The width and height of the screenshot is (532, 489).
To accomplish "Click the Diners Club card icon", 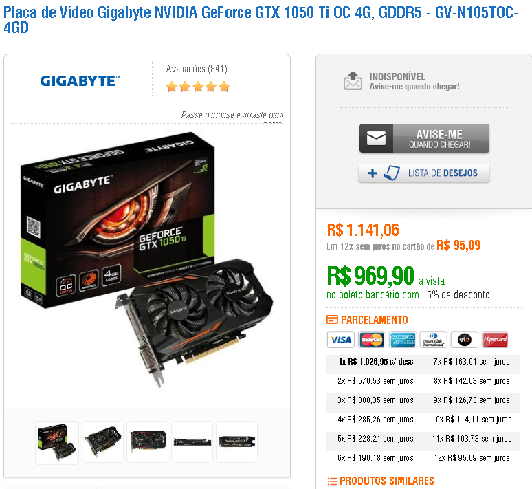I will 433,339.
